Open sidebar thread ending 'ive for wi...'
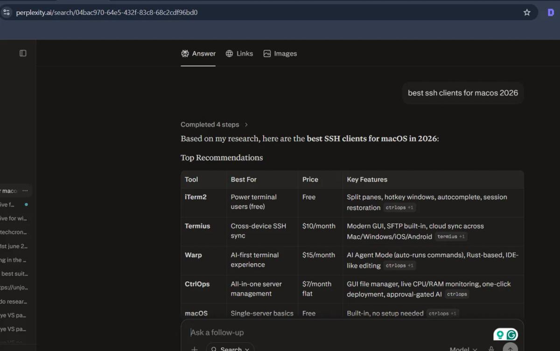Viewport: 560px width, 351px height. click(x=14, y=218)
